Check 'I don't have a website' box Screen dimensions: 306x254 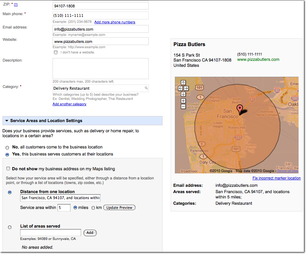tap(56, 52)
